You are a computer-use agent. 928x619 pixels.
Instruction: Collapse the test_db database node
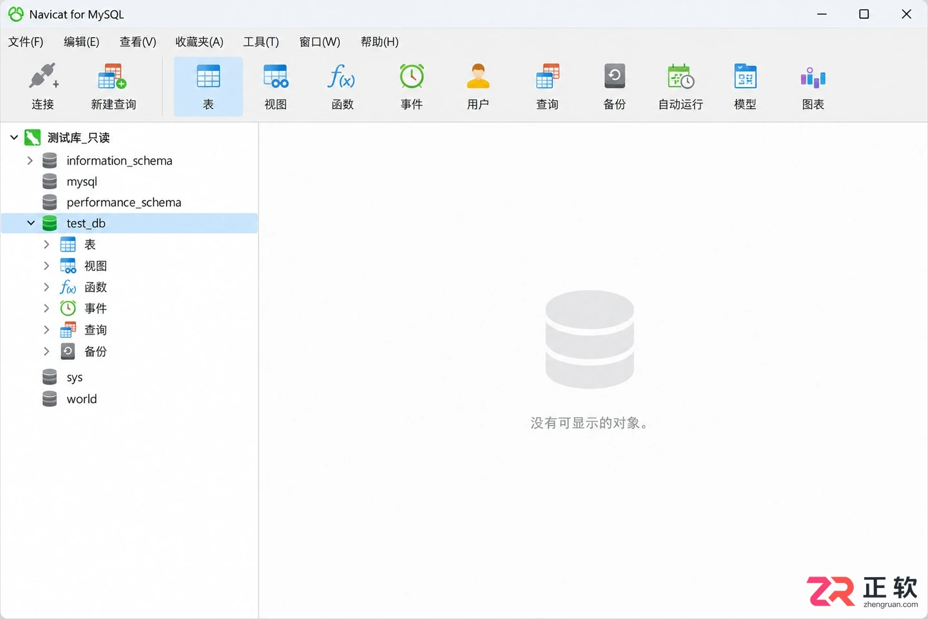tap(30, 223)
